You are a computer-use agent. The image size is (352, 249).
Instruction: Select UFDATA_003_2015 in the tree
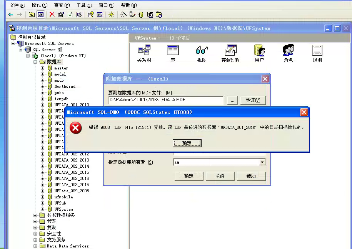pyautogui.click(x=72, y=185)
